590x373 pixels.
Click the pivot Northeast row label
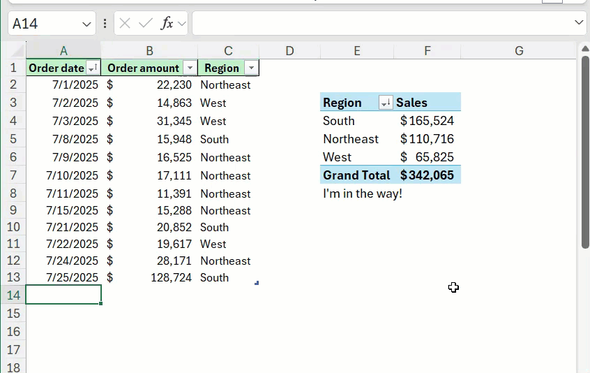pos(357,138)
